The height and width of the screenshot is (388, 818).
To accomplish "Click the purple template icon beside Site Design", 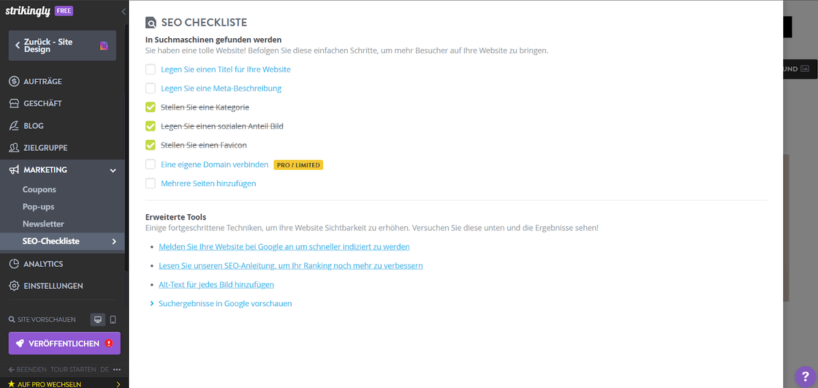I will tap(104, 46).
